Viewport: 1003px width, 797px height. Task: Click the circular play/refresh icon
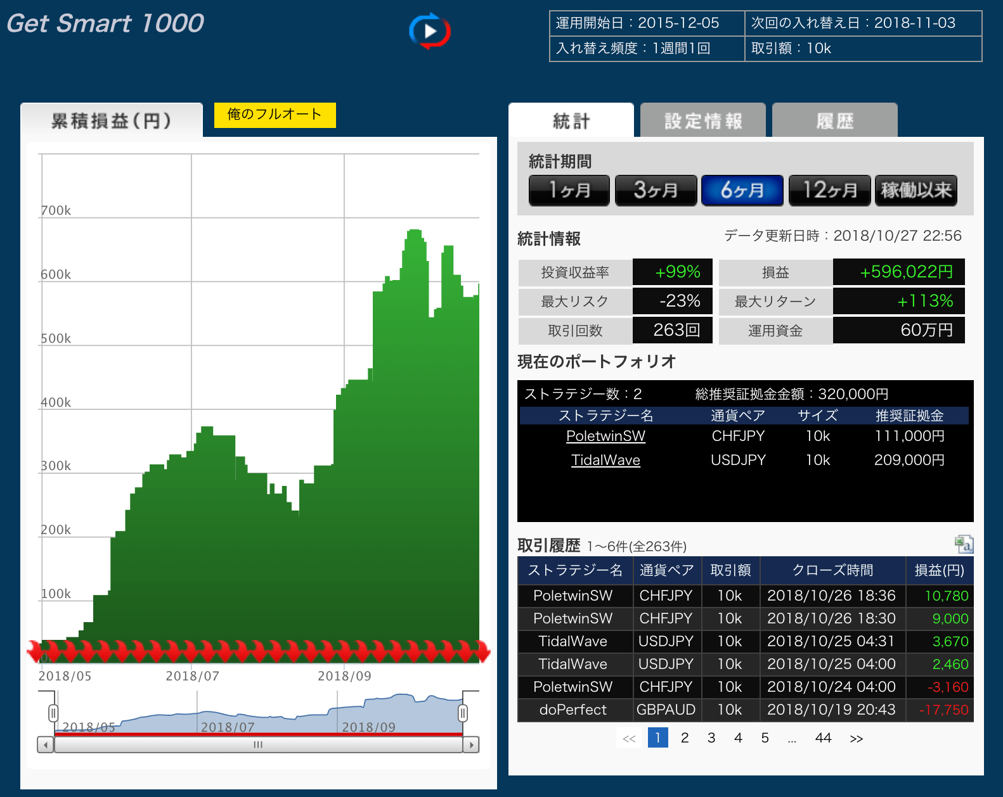coord(430,30)
